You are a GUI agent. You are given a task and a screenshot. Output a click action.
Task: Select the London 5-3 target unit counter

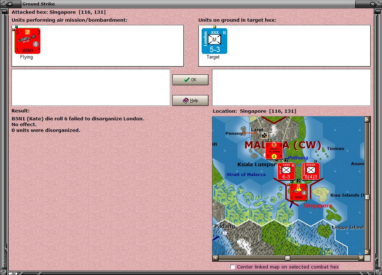[x=214, y=41]
